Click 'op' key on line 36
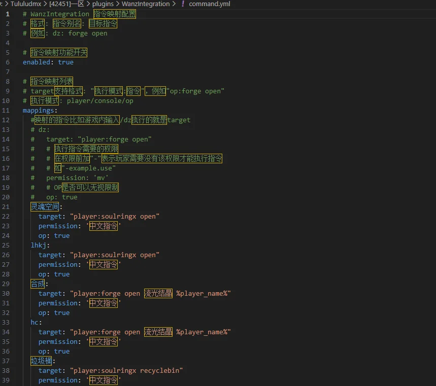This screenshot has height=386, width=436. (x=42, y=352)
